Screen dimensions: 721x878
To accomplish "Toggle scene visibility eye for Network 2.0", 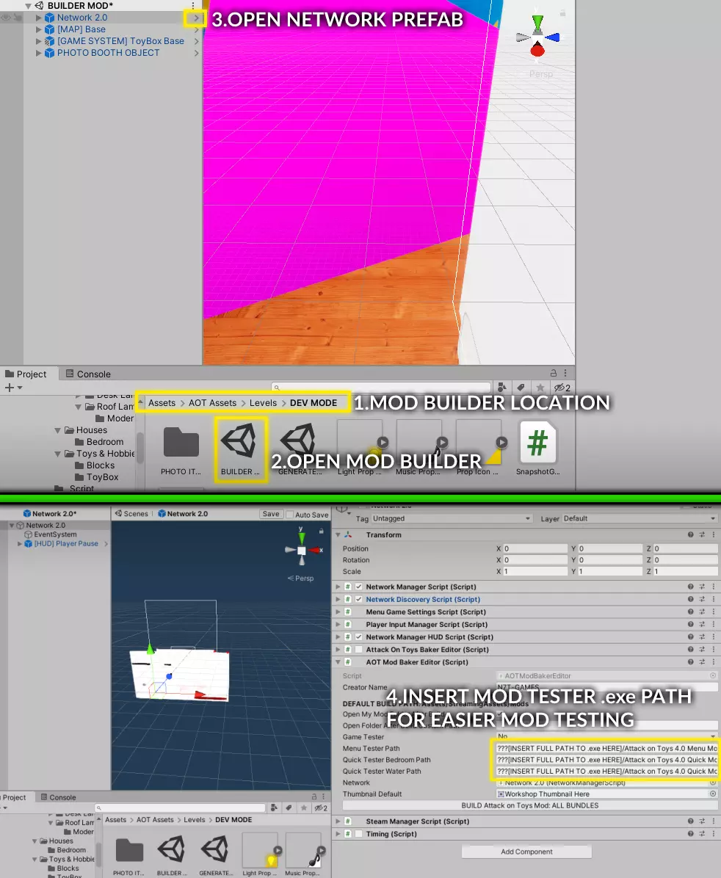I will pyautogui.click(x=6, y=18).
